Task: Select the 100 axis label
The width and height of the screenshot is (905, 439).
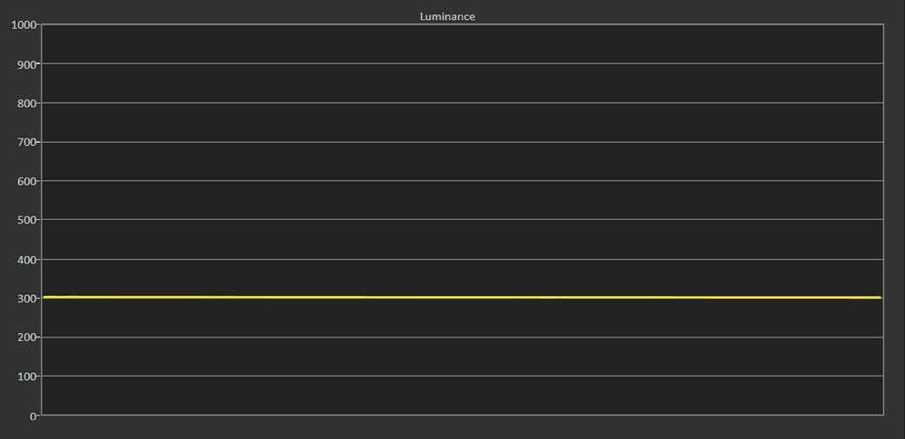Action: coord(26,377)
